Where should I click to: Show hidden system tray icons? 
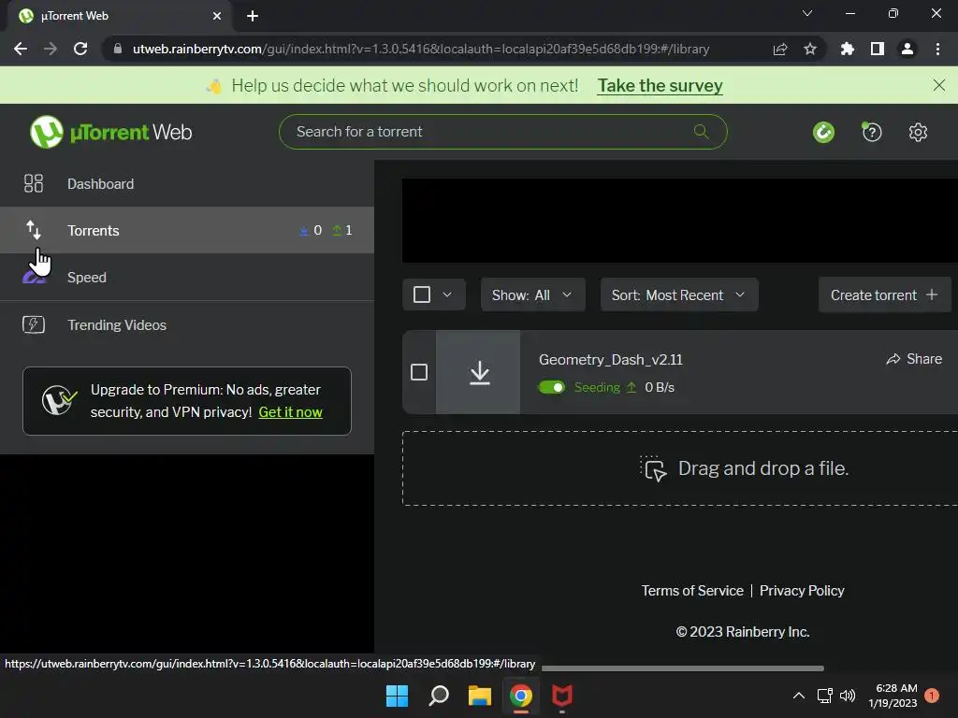click(x=799, y=696)
